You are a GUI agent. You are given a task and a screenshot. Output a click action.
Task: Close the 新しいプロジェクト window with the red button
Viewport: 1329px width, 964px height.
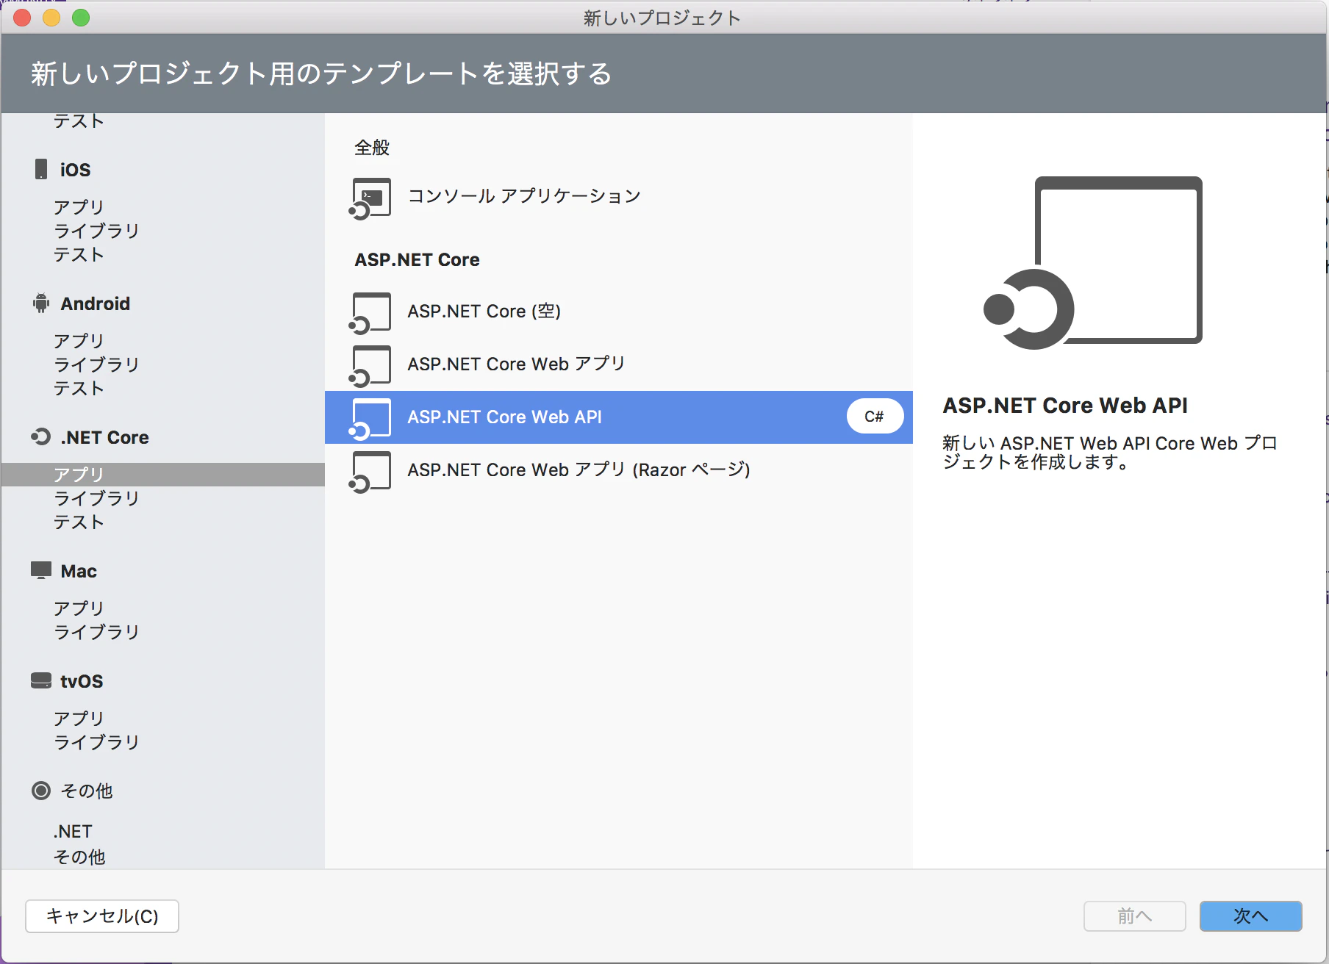tap(22, 18)
